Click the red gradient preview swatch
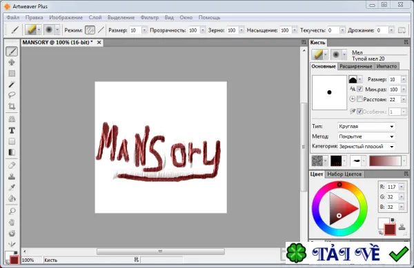This screenshot has width=414, height=268. tap(385, 161)
